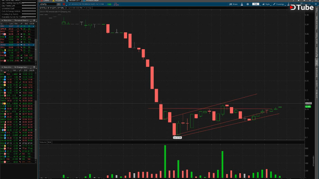Image resolution: width=319 pixels, height=179 pixels.
Task: Click the GTATQ 2 d 1m chart title
Action: click(52, 8)
